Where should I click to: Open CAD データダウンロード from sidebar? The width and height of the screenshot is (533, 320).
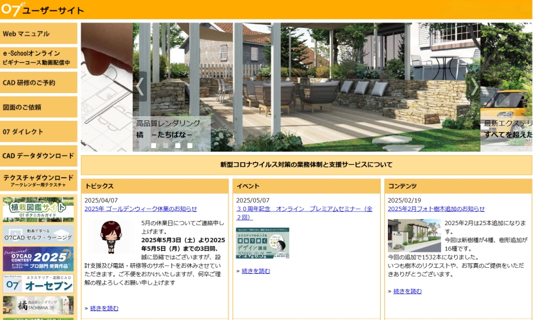38,156
